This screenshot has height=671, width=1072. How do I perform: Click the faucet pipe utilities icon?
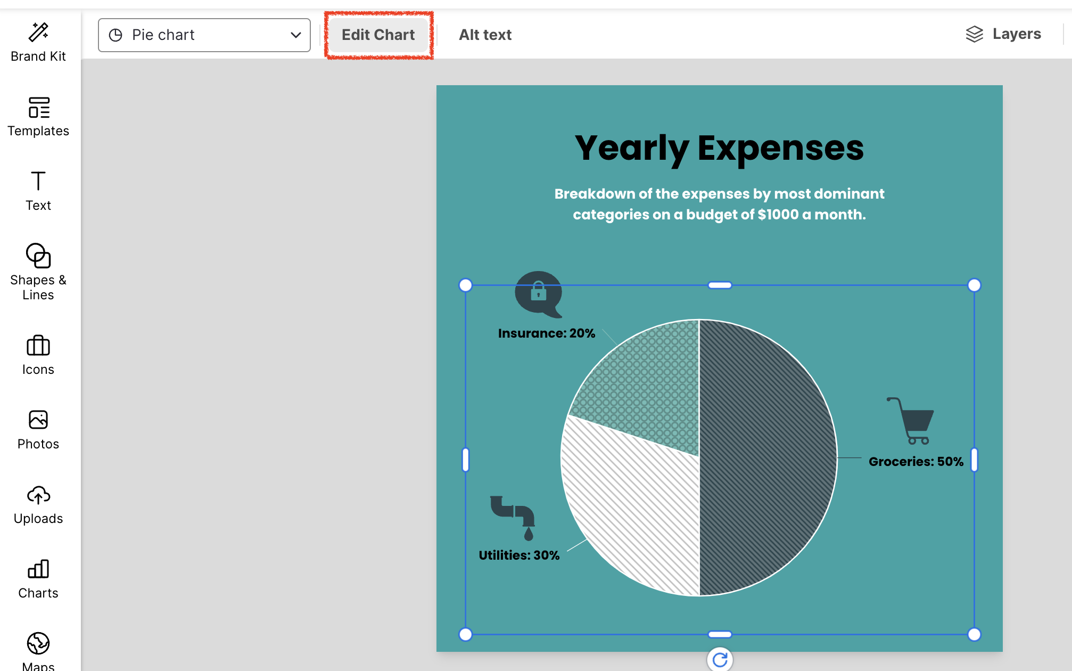[x=513, y=517]
